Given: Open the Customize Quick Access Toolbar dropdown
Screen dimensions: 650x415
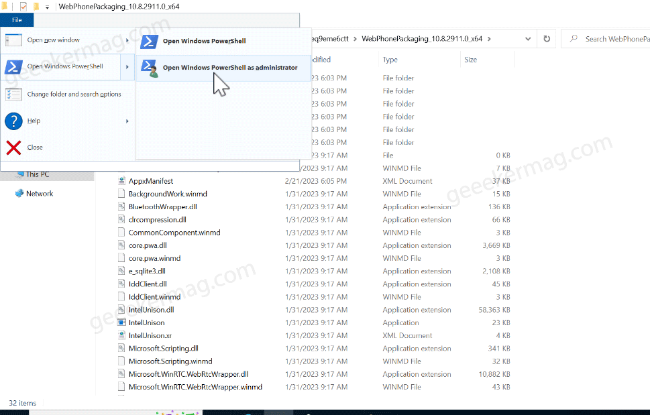Looking at the screenshot, I should coord(47,7).
